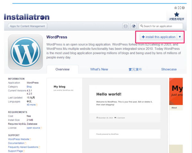
Task: Click the INFORMATION section heading
Action: (16, 79)
